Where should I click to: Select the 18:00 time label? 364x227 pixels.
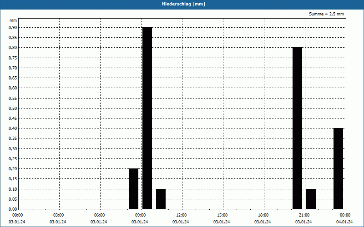point(264,215)
